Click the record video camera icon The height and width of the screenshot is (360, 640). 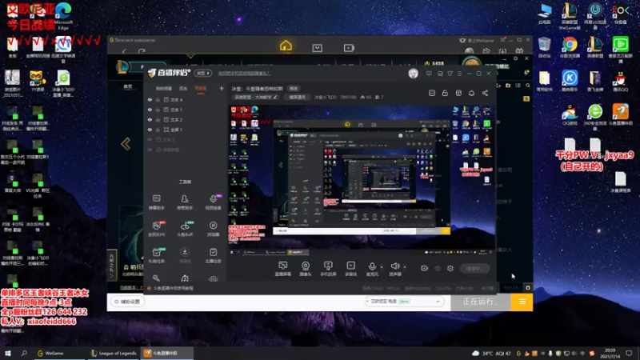[x=425, y=268]
